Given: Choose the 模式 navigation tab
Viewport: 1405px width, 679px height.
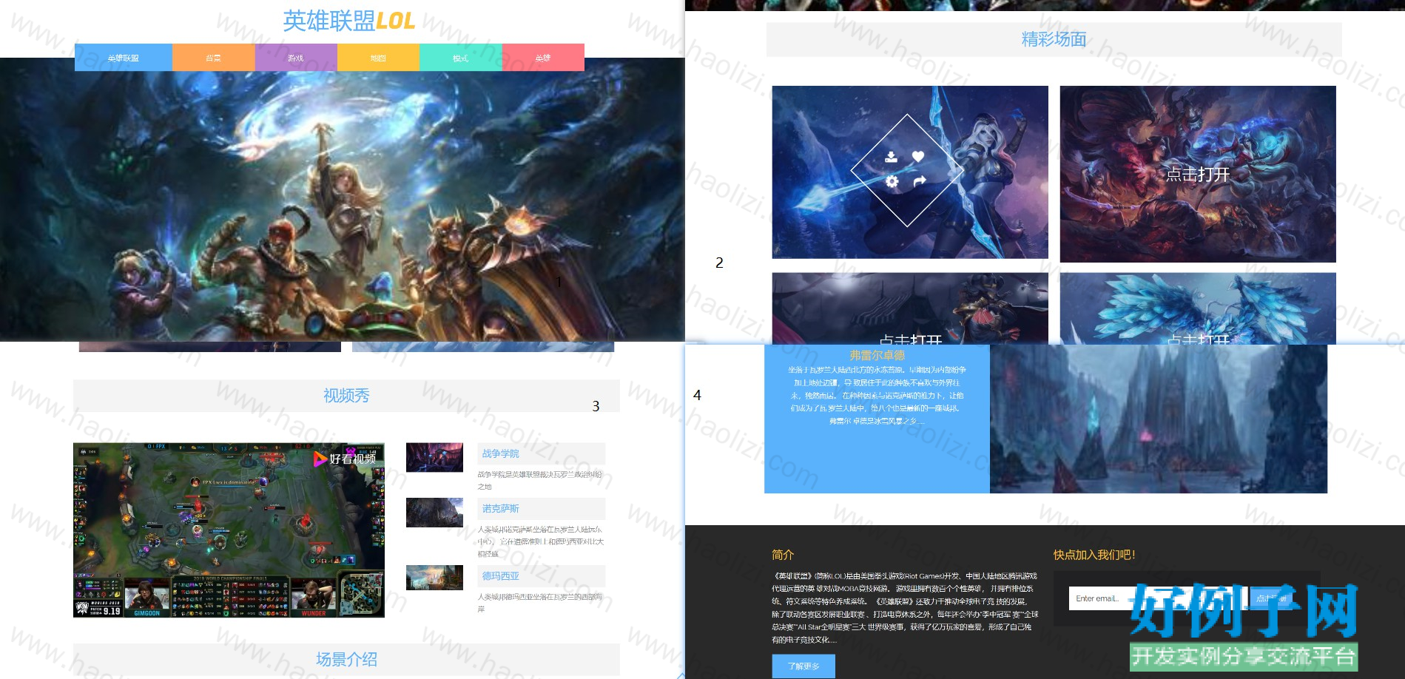Looking at the screenshot, I should coord(460,58).
